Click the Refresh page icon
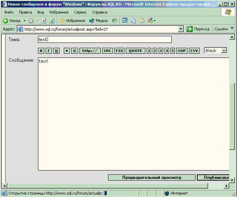Viewport: 237px width, 197px height. pyautogui.click(x=52, y=21)
